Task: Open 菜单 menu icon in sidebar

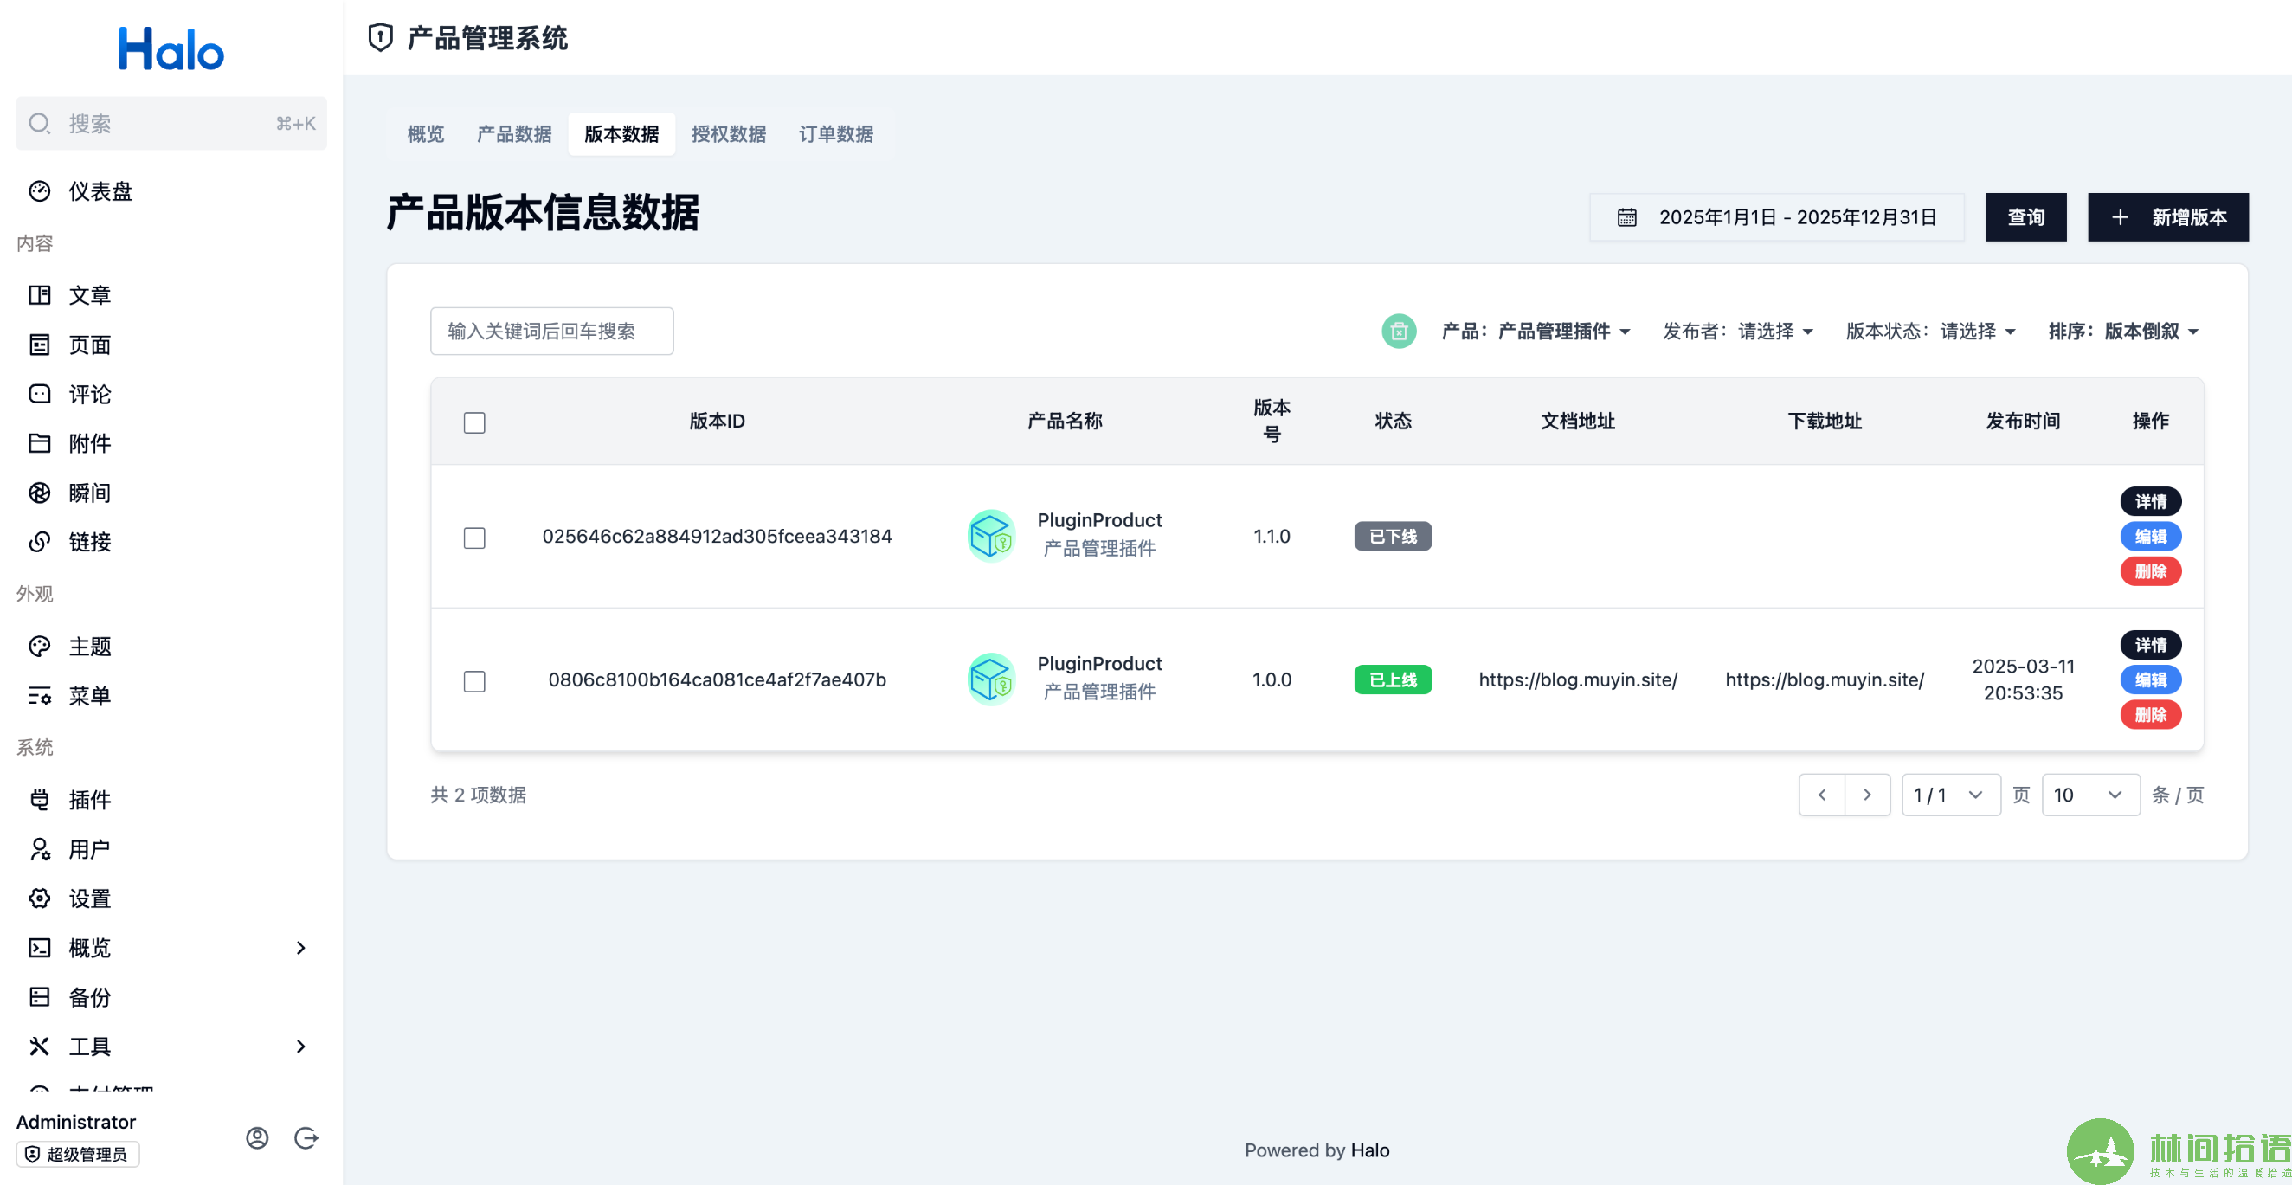Action: [x=39, y=696]
